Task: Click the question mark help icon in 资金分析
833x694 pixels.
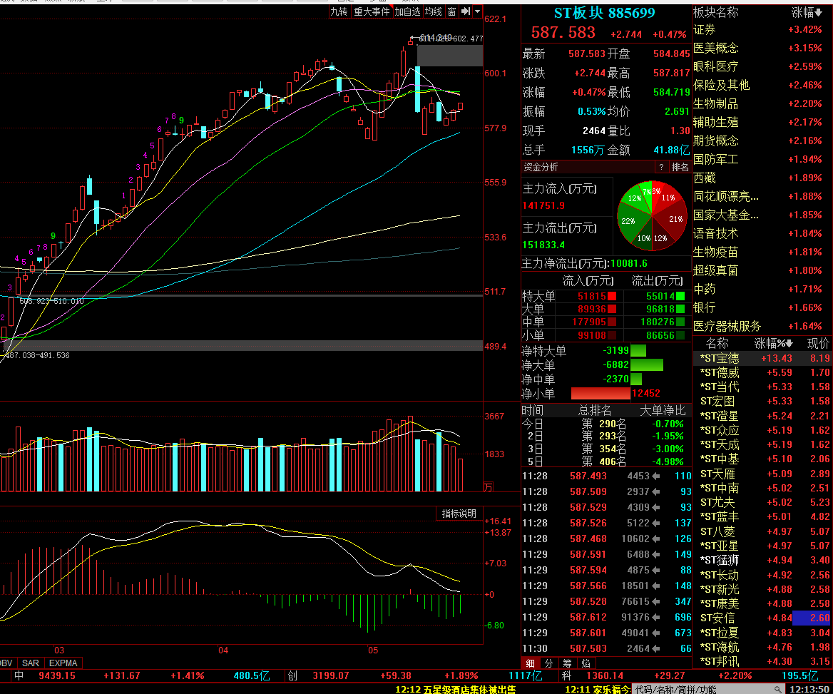Action: (661, 168)
